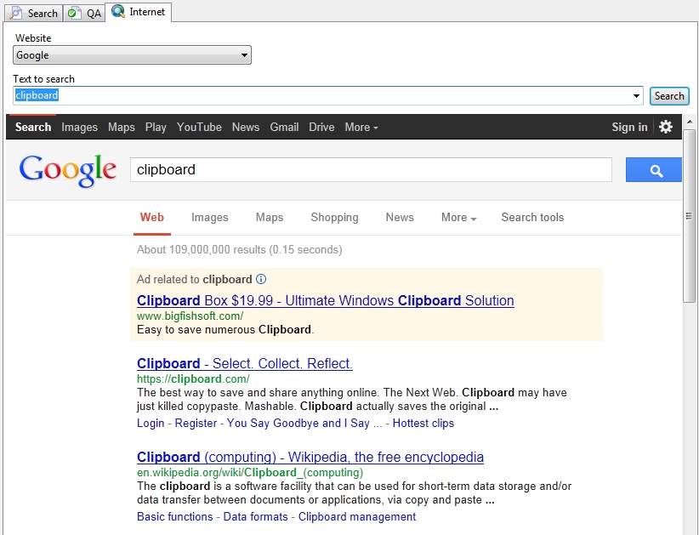Image resolution: width=699 pixels, height=535 pixels.
Task: Switch to Maps results tab
Action: tap(270, 217)
